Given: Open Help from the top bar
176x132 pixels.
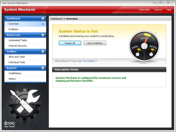Looking at the screenshot, I should point(169,10).
